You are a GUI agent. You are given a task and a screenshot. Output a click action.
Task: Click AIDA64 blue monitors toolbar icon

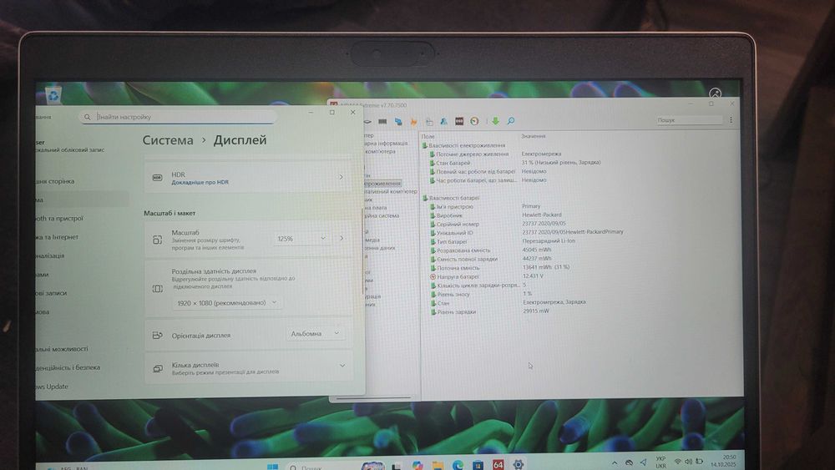(397, 121)
